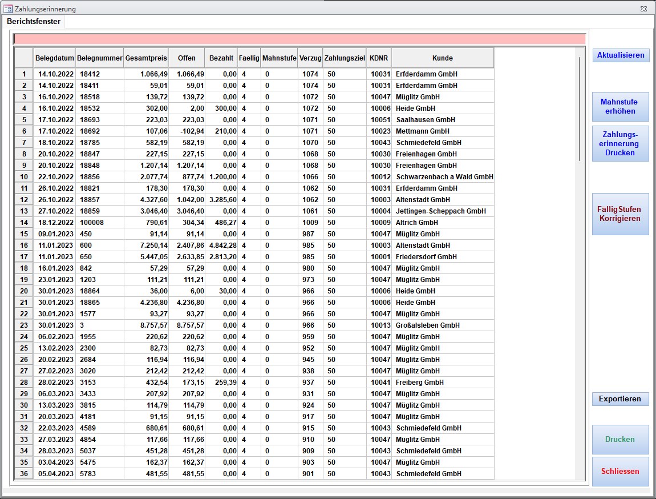
Task: Close the Zahlungserinnerung window with X
Action: (643, 9)
